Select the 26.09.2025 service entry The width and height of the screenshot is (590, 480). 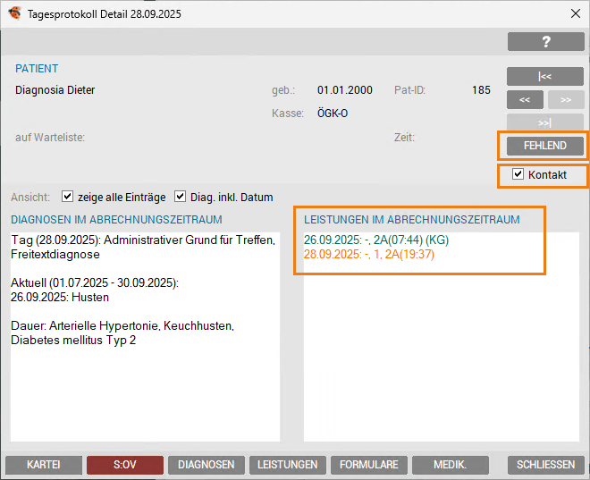(x=375, y=240)
